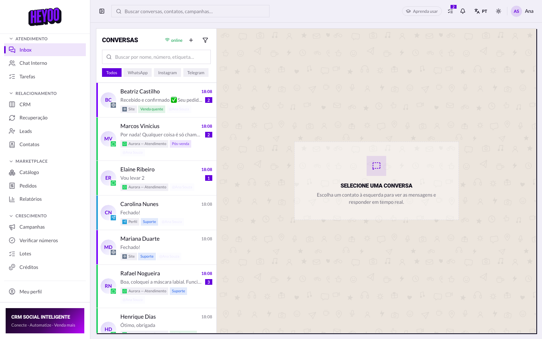Click the Aprenda usar button
The width and height of the screenshot is (542, 339).
(422, 11)
